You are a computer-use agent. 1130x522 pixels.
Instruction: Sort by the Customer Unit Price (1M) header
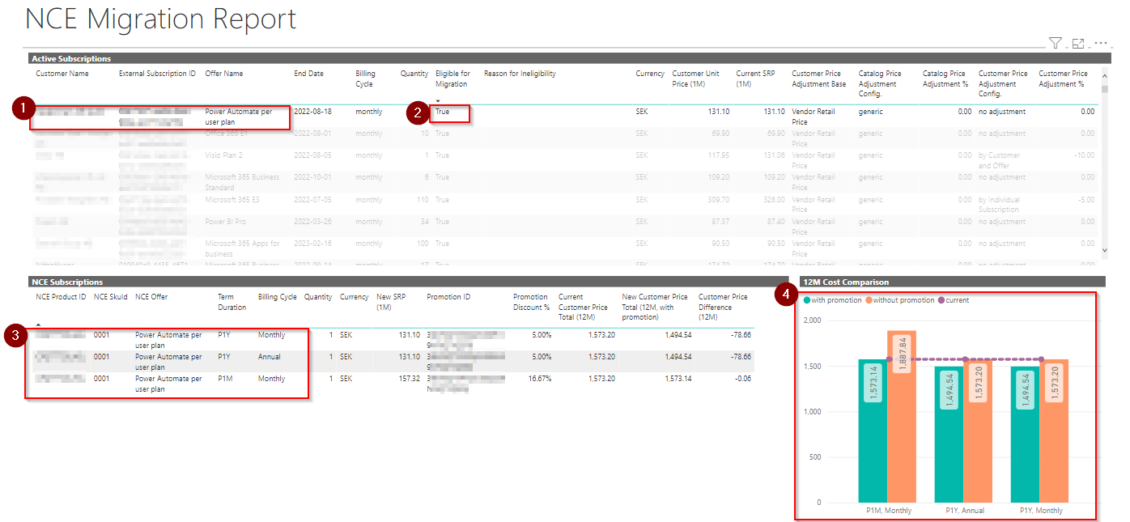pos(695,79)
